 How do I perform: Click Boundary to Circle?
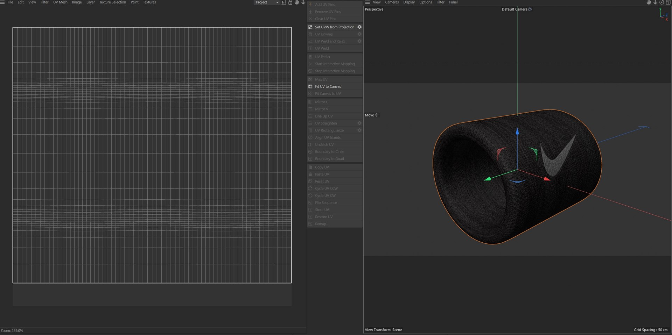pos(335,152)
